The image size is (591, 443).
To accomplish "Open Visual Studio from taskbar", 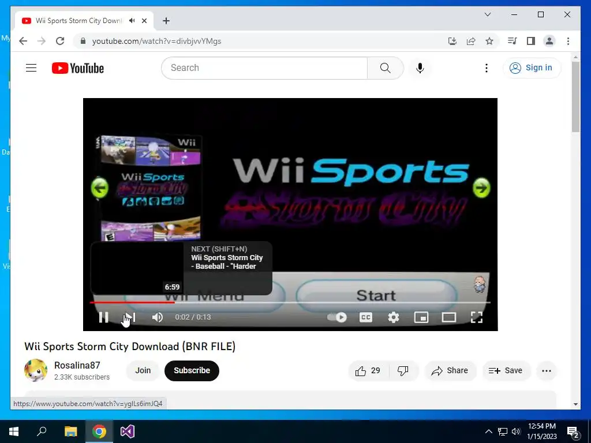I will click(x=128, y=431).
